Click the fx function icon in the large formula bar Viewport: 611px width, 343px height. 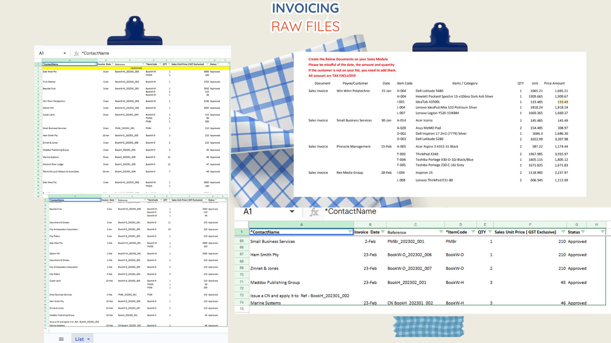[x=314, y=212]
